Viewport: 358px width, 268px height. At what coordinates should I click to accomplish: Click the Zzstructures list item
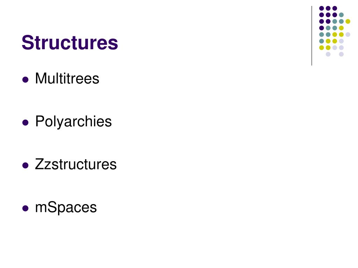(76, 164)
